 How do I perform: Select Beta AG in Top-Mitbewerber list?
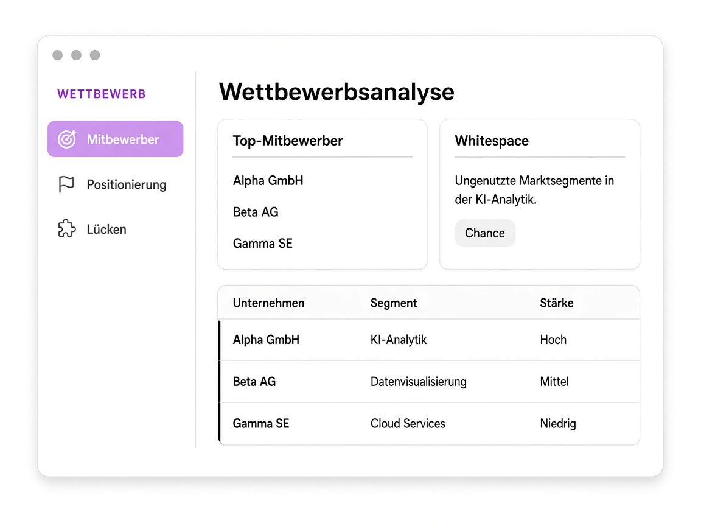point(256,212)
